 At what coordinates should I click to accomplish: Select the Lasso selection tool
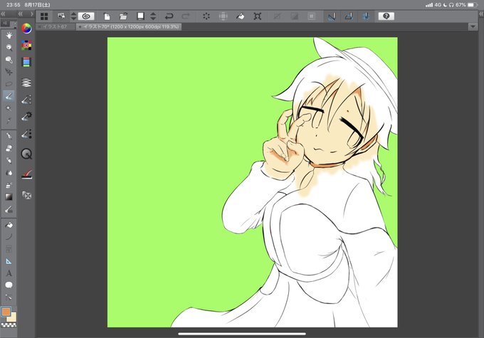[x=9, y=84]
